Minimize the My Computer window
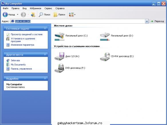The width and height of the screenshot is (167, 125). click(x=154, y=4)
